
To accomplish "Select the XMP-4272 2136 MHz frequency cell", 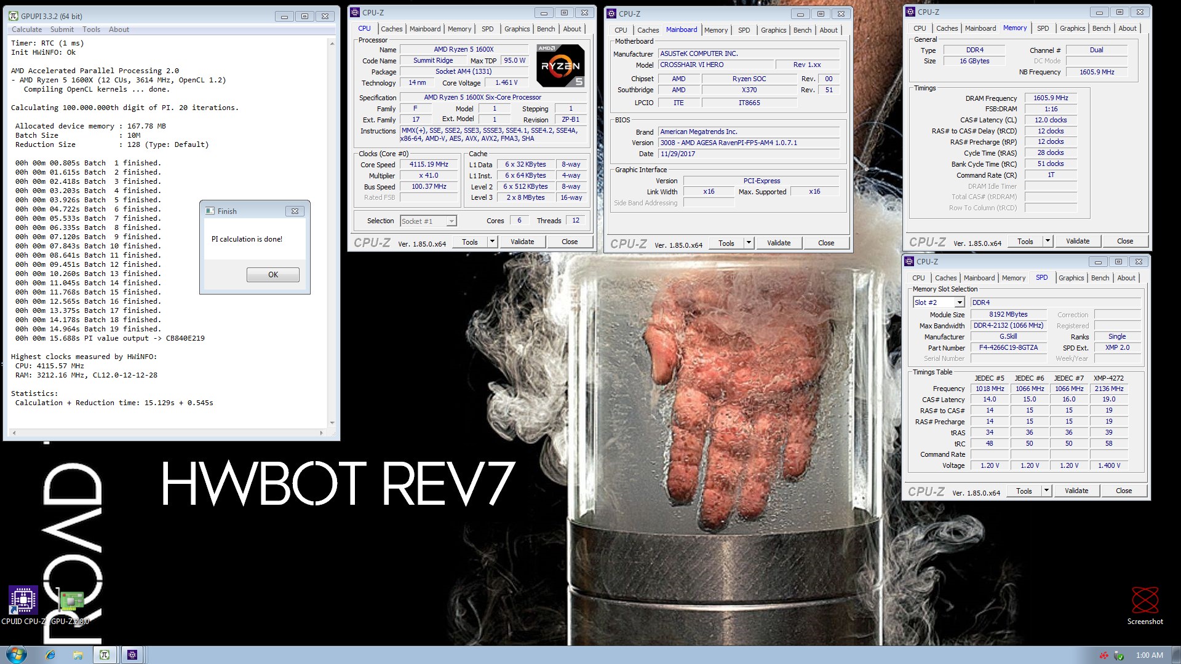I will pos(1108,389).
